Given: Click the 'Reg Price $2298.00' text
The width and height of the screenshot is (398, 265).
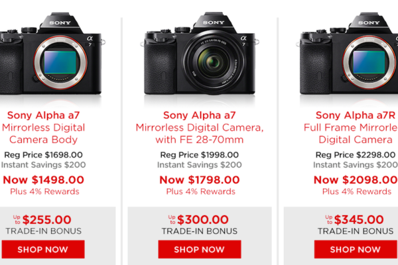Looking at the screenshot, I should click(356, 154).
